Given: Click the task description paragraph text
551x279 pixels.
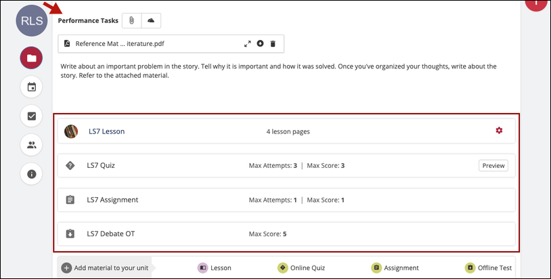Looking at the screenshot, I should 279,71.
